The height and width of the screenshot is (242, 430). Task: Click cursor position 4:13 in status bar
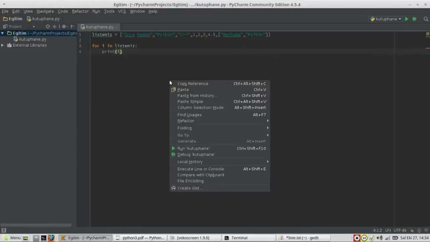pos(377,230)
